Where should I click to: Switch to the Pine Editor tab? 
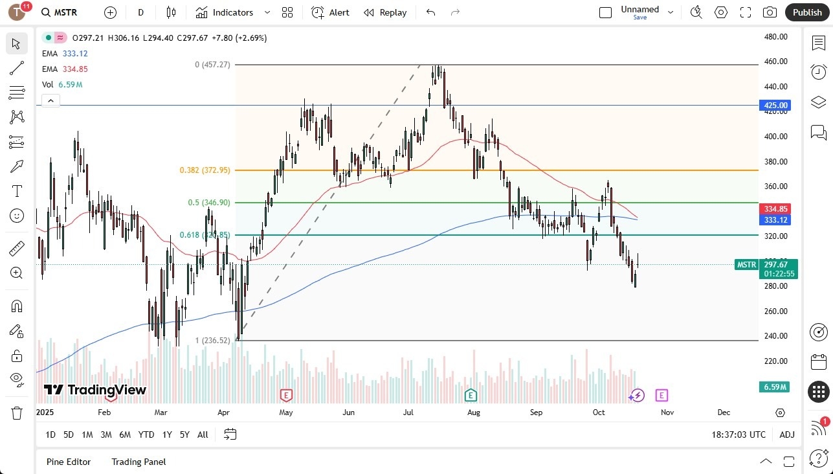[x=68, y=462]
